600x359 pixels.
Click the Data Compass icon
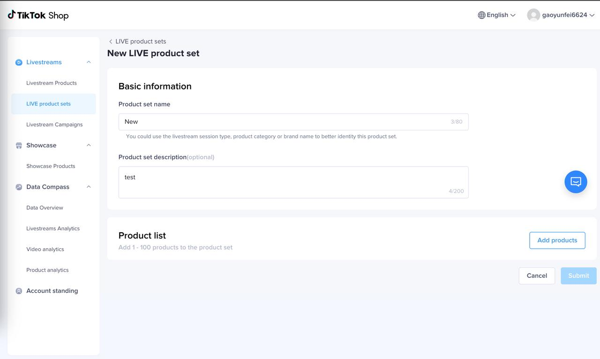tap(19, 187)
